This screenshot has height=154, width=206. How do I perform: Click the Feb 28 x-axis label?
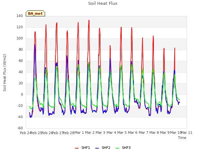69,133
